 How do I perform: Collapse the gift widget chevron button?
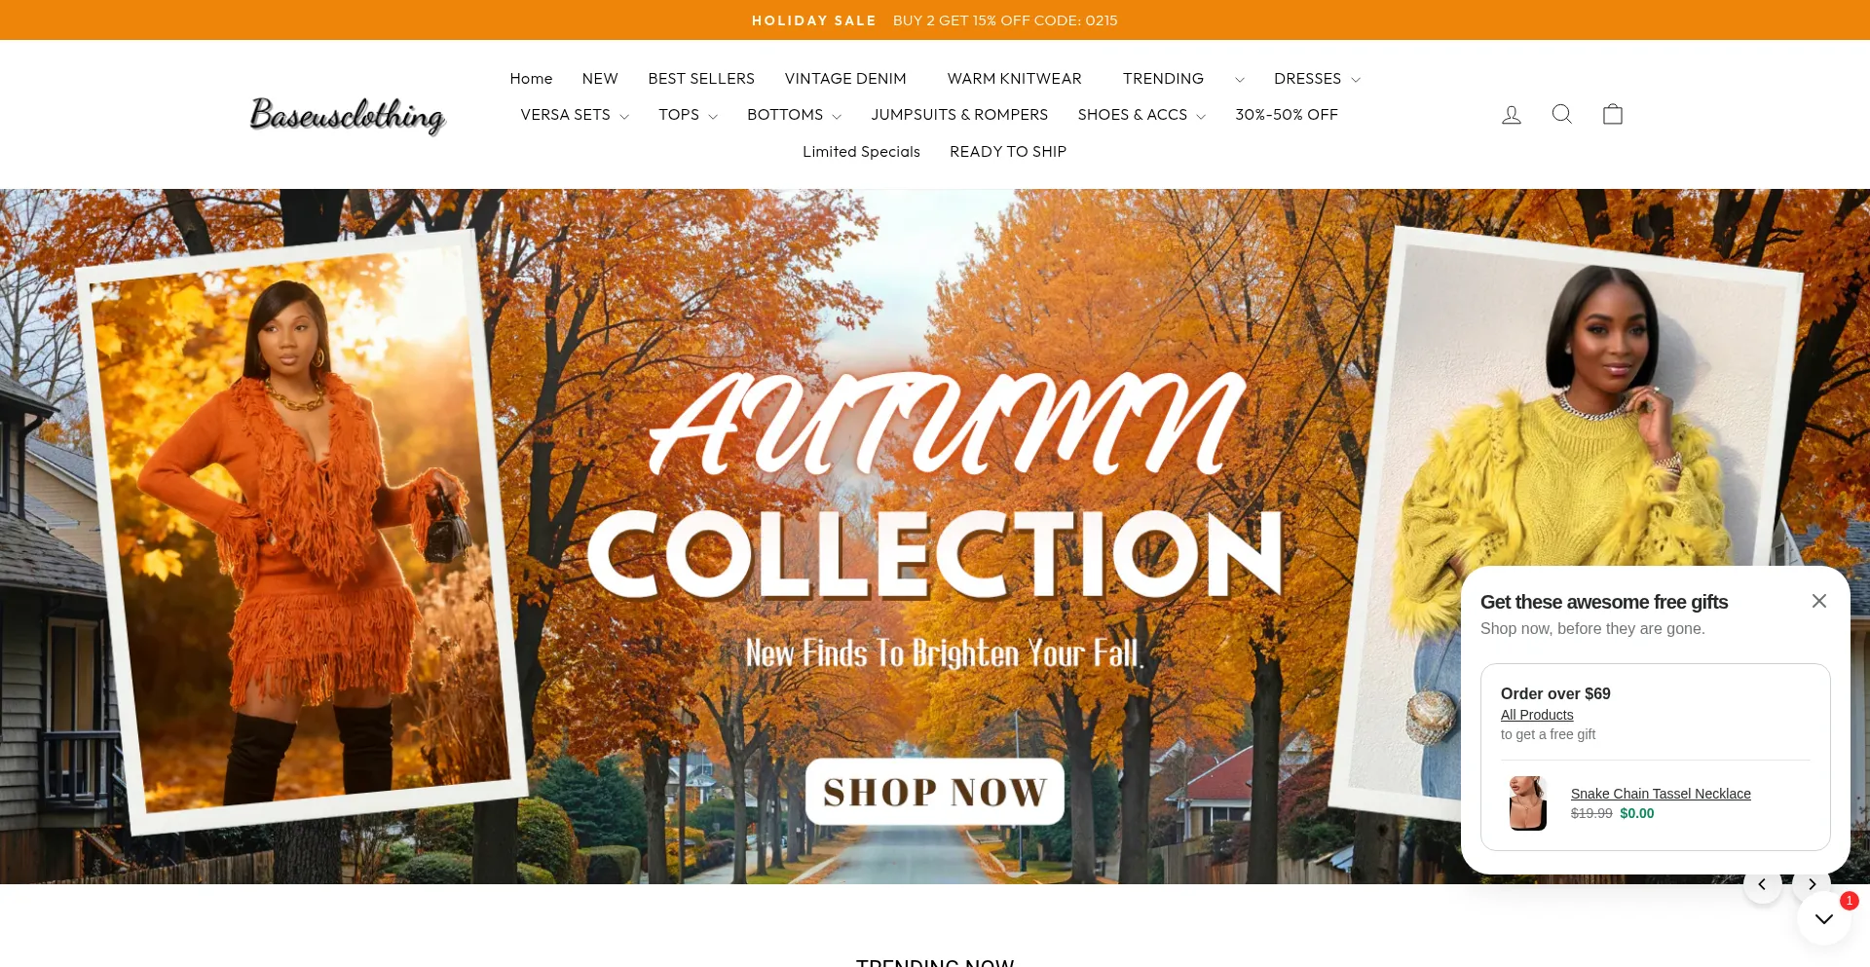pyautogui.click(x=1824, y=918)
